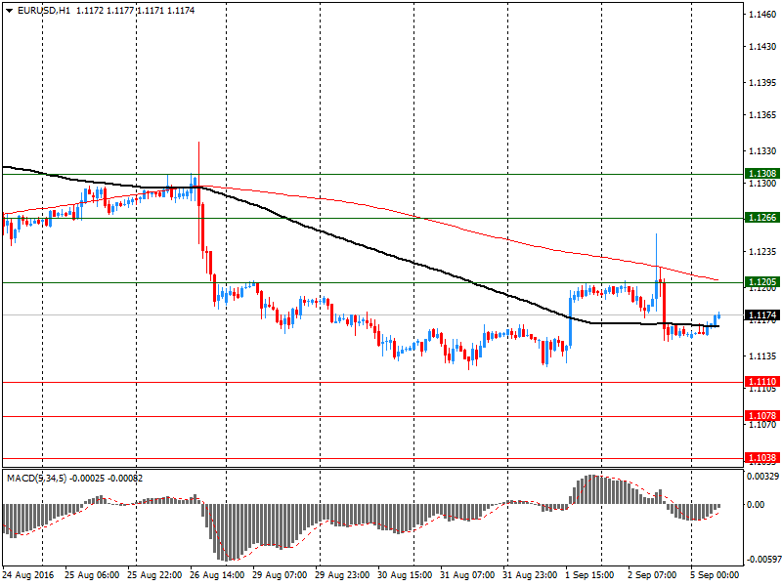Screen dimensions: 782x586
Task: Select the 31 Aug 07:00 time label
Action: (467, 575)
